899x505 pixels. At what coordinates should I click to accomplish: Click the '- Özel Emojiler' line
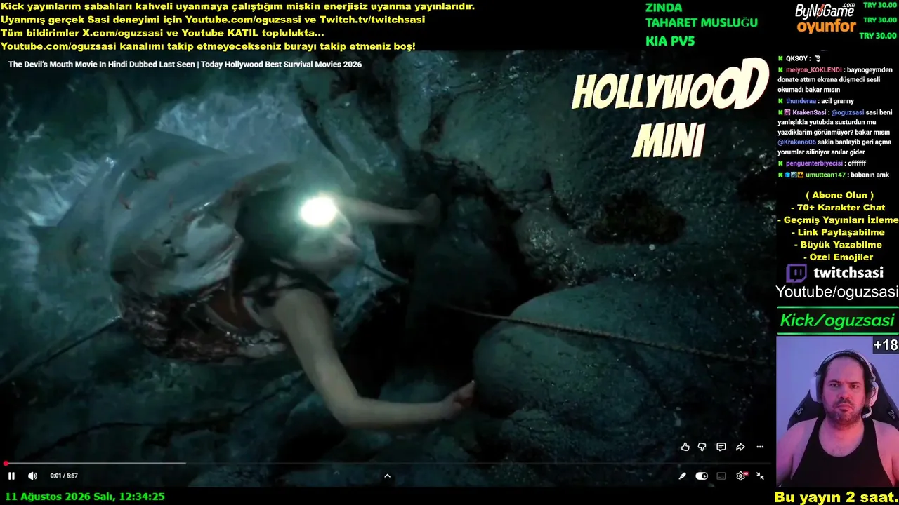838,257
